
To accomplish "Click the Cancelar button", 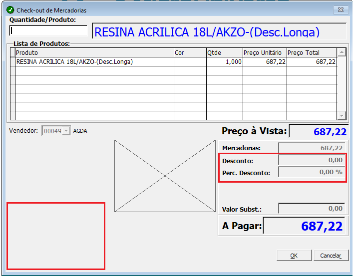I will (331, 256).
